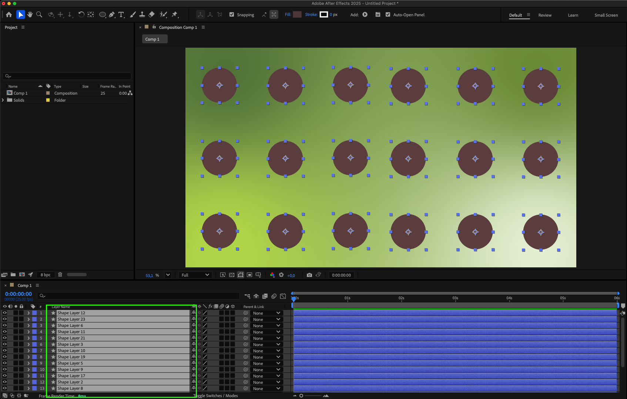Click the Home button in the toolbar

[9, 15]
